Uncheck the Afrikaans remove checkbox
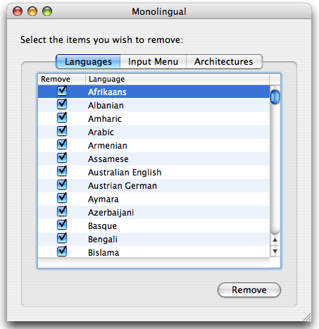This screenshot has width=319, height=329. pyautogui.click(x=62, y=91)
